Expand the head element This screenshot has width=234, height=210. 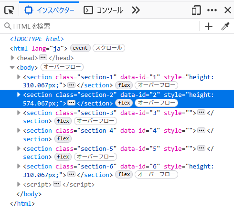pyautogui.click(x=12, y=58)
